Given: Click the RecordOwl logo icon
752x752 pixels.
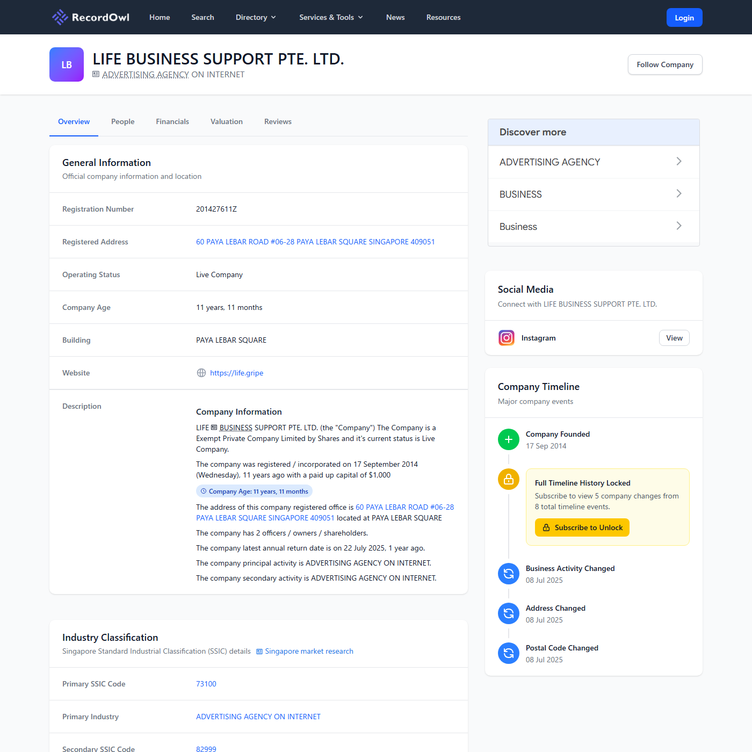Looking at the screenshot, I should (60, 17).
